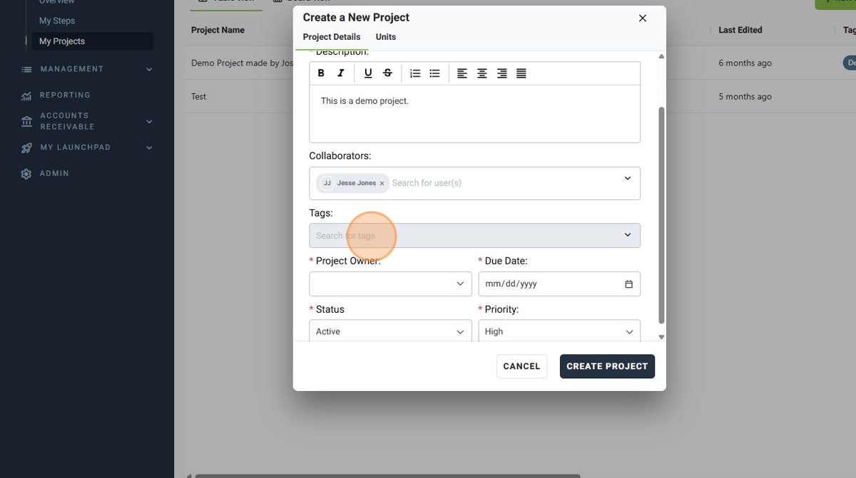
Task: Open Admin in sidebar
Action: click(x=54, y=174)
